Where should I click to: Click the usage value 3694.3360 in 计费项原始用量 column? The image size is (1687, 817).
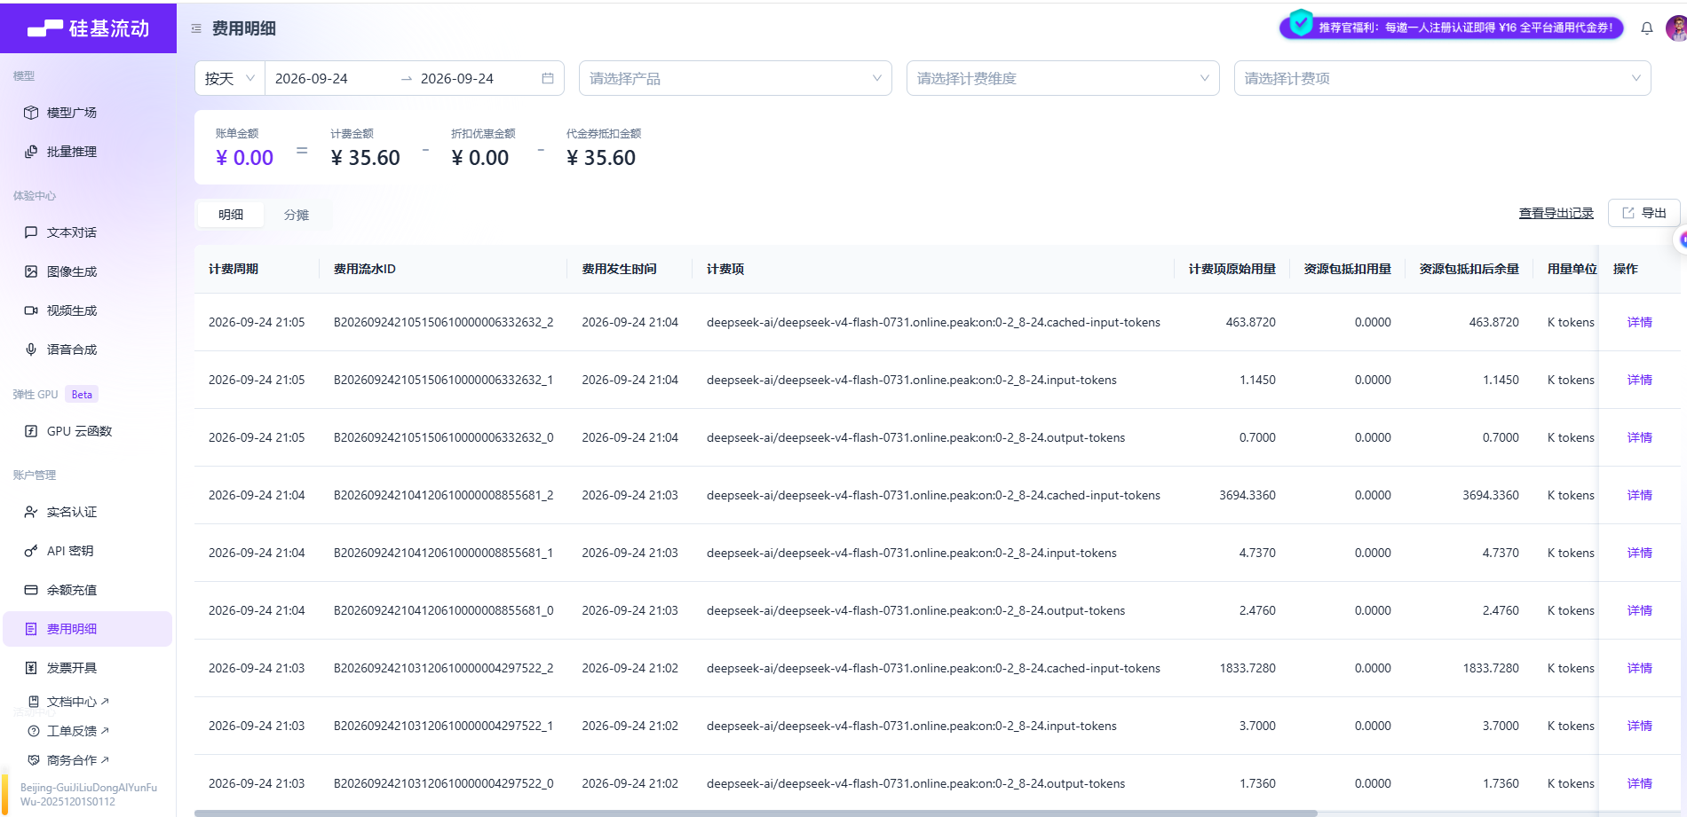pos(1247,495)
